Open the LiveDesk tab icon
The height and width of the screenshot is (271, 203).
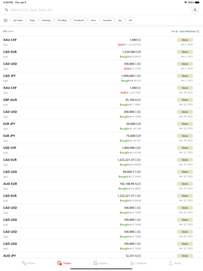pyautogui.click(x=132, y=263)
